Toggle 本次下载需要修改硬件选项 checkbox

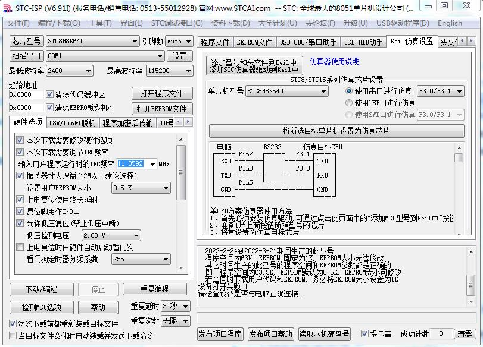point(20,140)
